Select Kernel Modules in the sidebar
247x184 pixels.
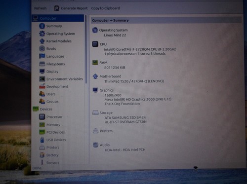[59, 41]
